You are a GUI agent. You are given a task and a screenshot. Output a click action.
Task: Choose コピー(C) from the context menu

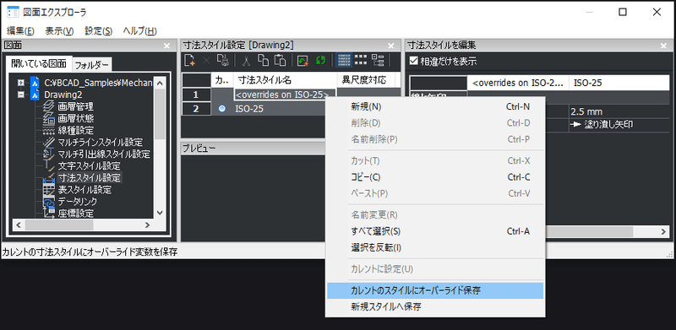click(435, 177)
